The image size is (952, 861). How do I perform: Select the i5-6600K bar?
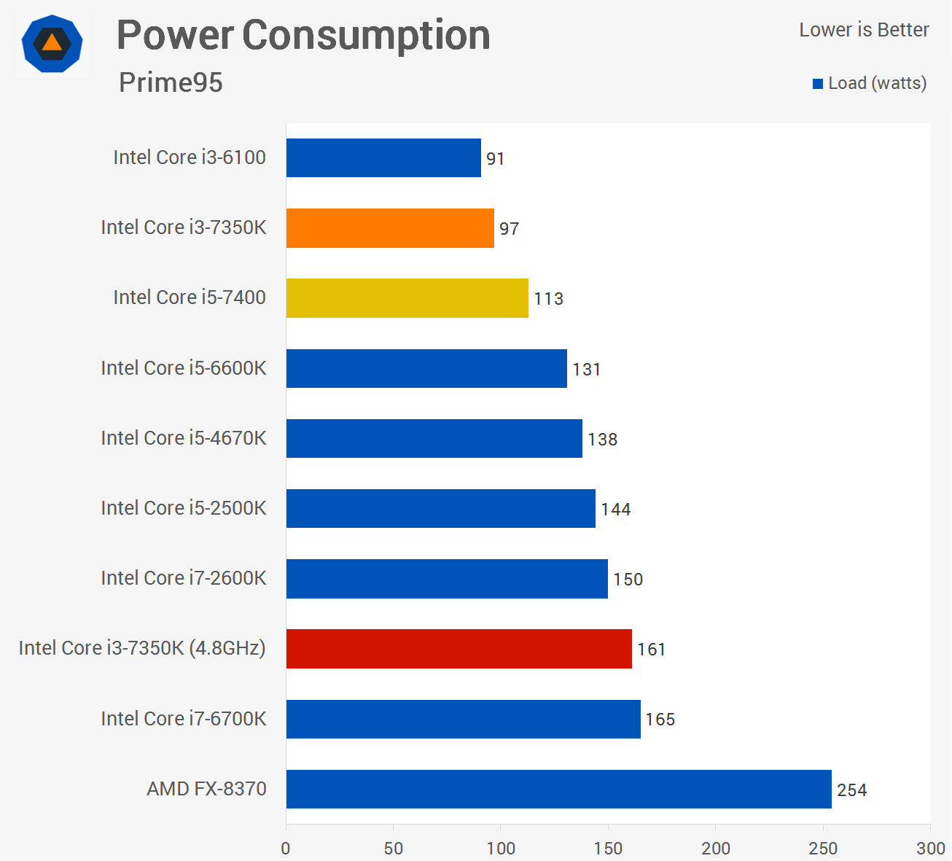[x=426, y=368]
